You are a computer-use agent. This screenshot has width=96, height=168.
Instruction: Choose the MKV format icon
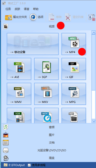click(47, 92)
